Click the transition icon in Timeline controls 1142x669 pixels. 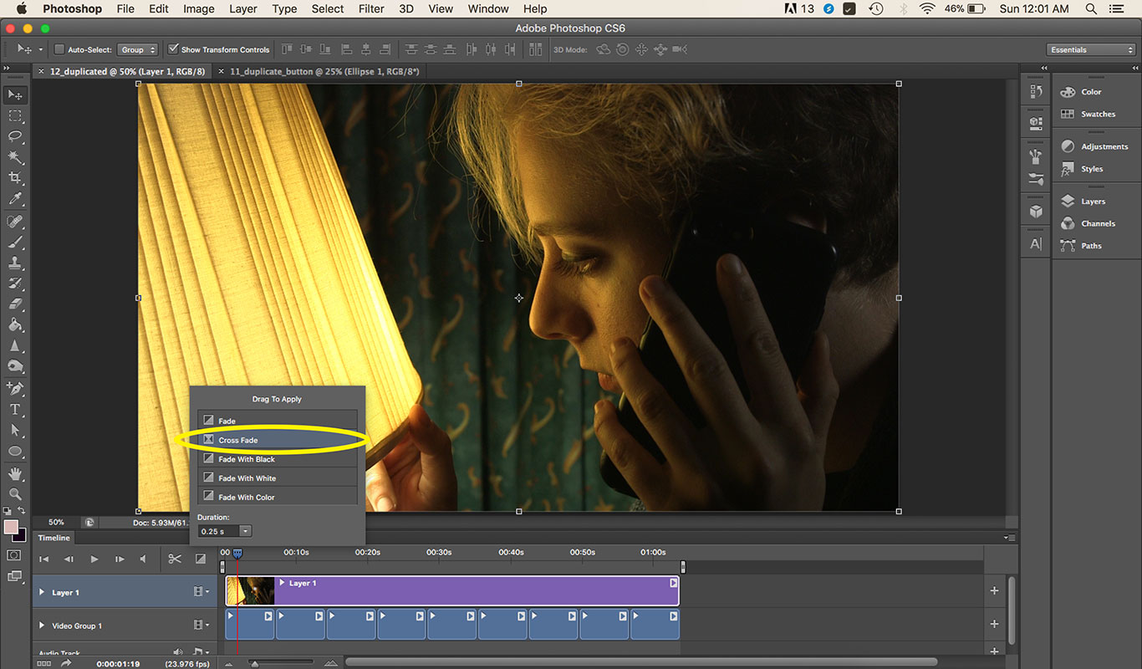(201, 559)
